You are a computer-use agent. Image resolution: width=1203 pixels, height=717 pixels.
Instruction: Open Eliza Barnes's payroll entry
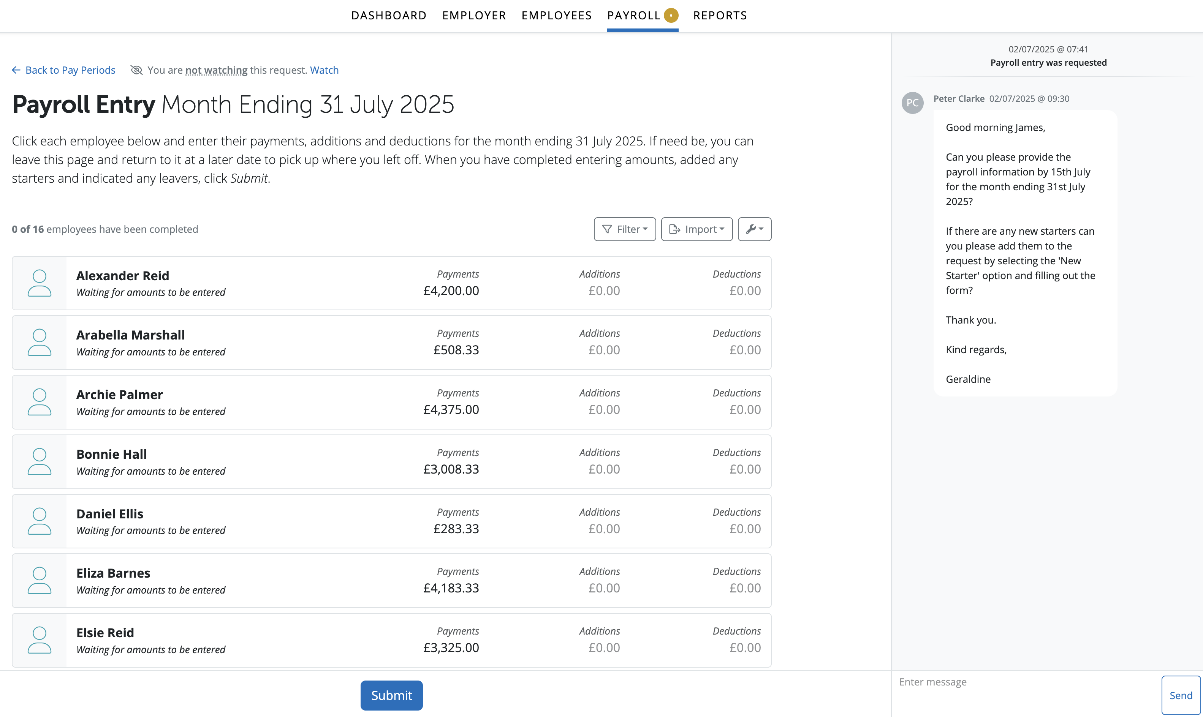(391, 581)
